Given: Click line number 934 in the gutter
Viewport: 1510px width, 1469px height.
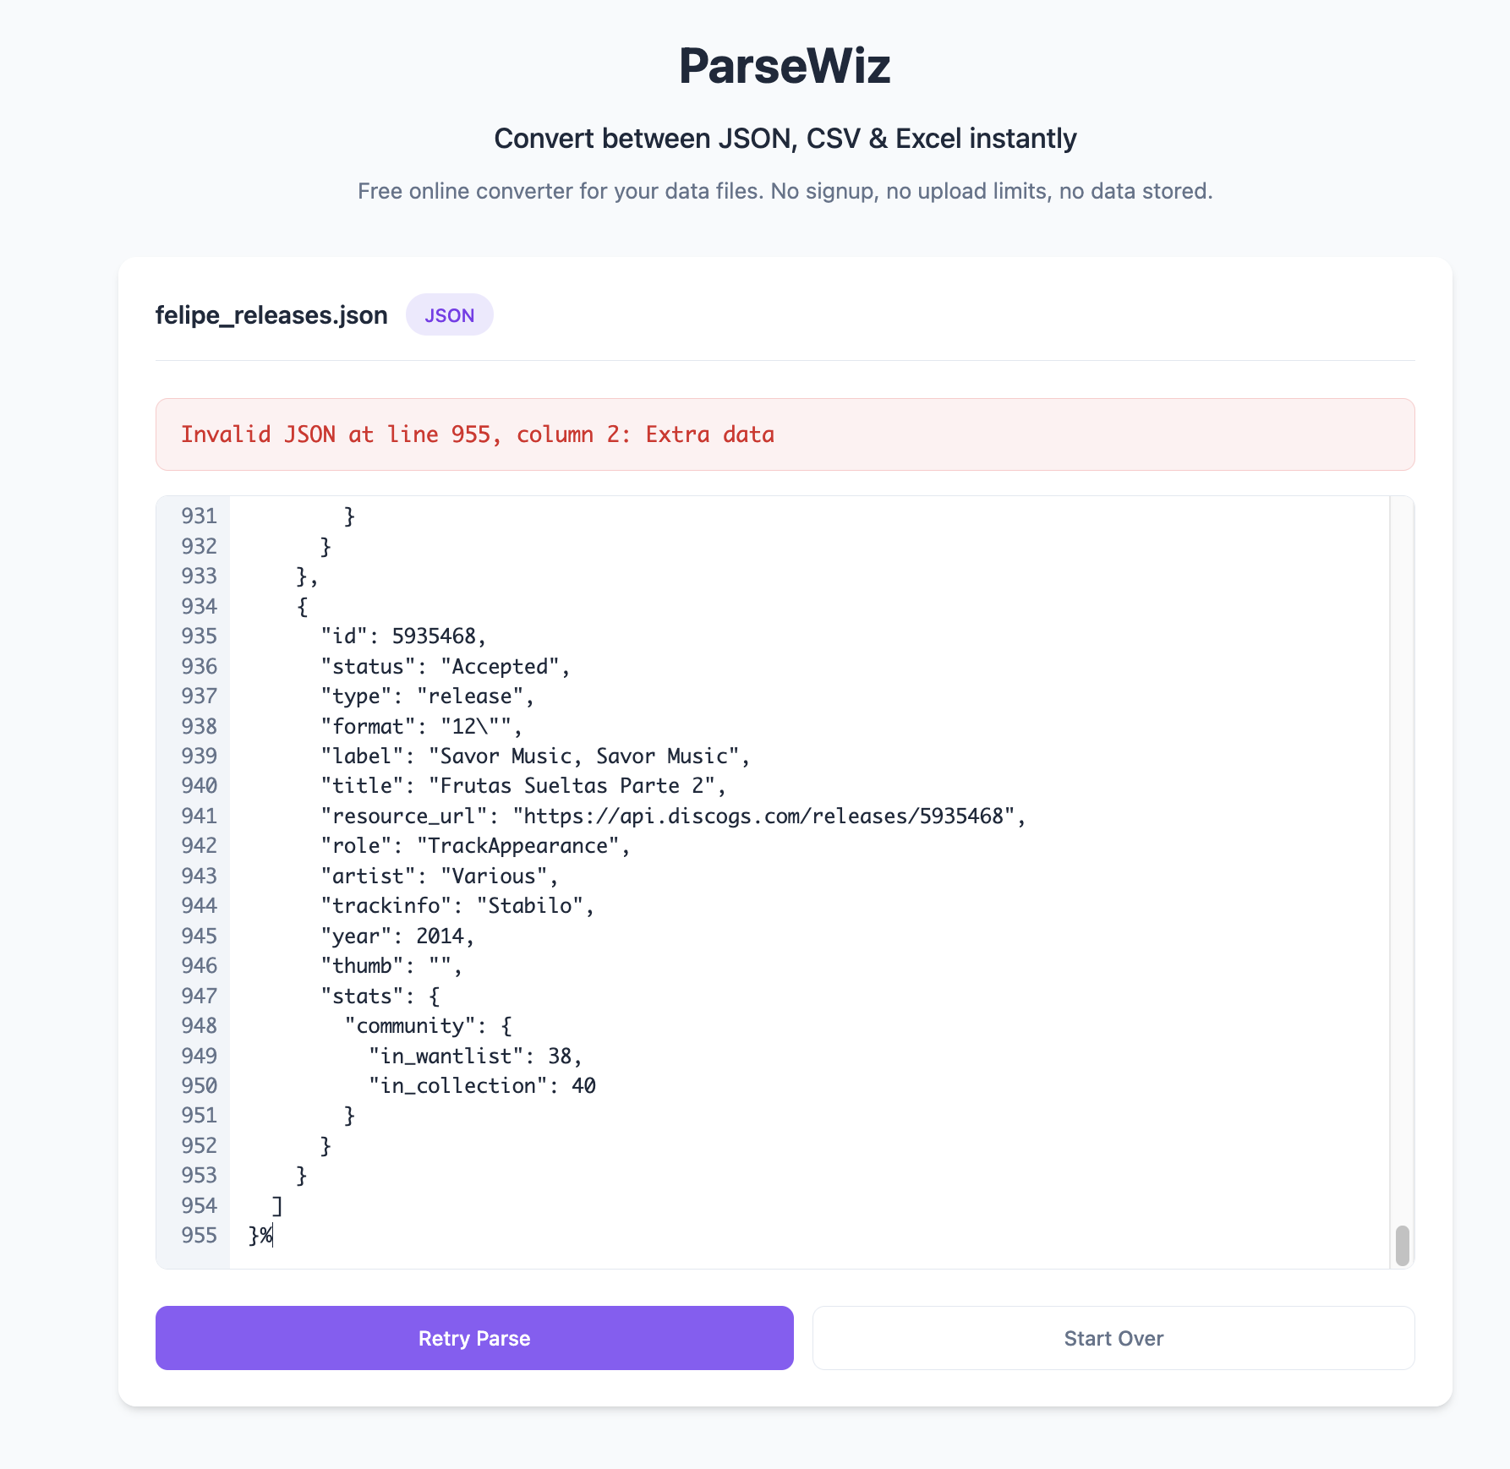Looking at the screenshot, I should coord(199,606).
